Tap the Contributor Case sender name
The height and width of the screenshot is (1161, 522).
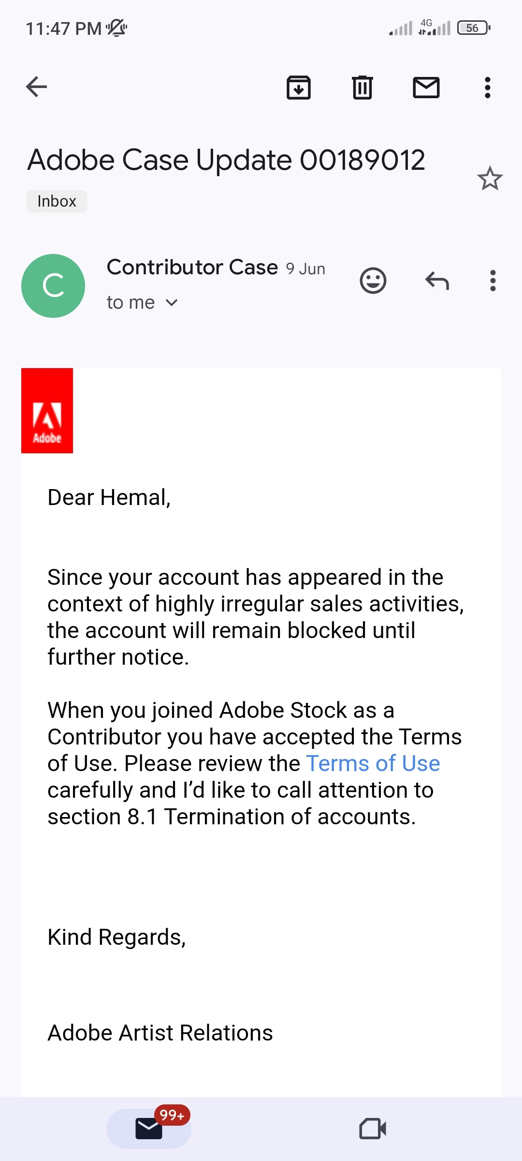pyautogui.click(x=192, y=267)
